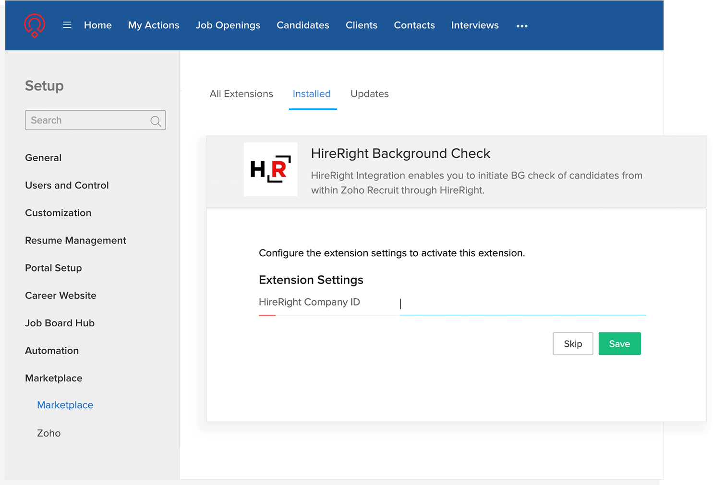
Task: Click the HireRight Integration description text
Action: click(477, 183)
